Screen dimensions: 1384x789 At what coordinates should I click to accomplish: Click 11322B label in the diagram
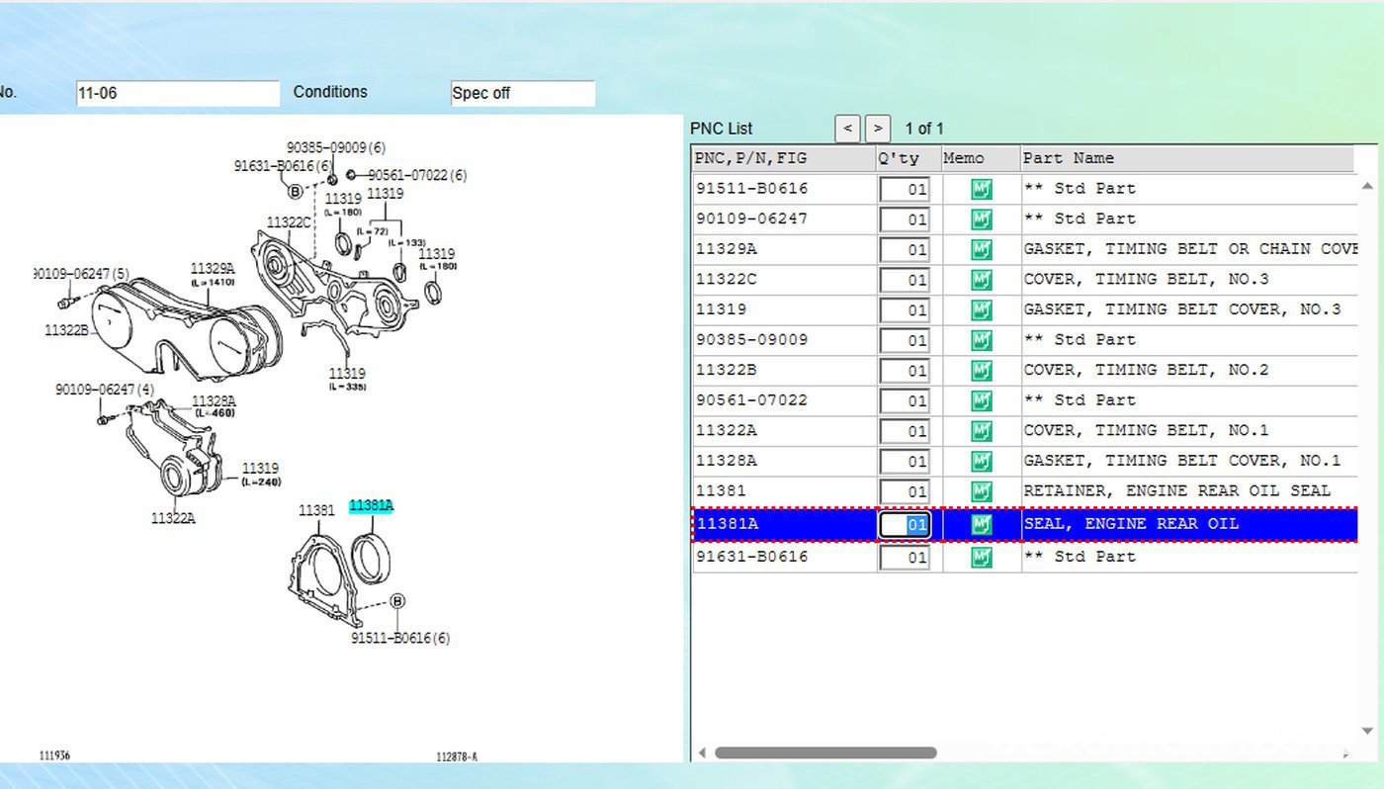tap(66, 330)
